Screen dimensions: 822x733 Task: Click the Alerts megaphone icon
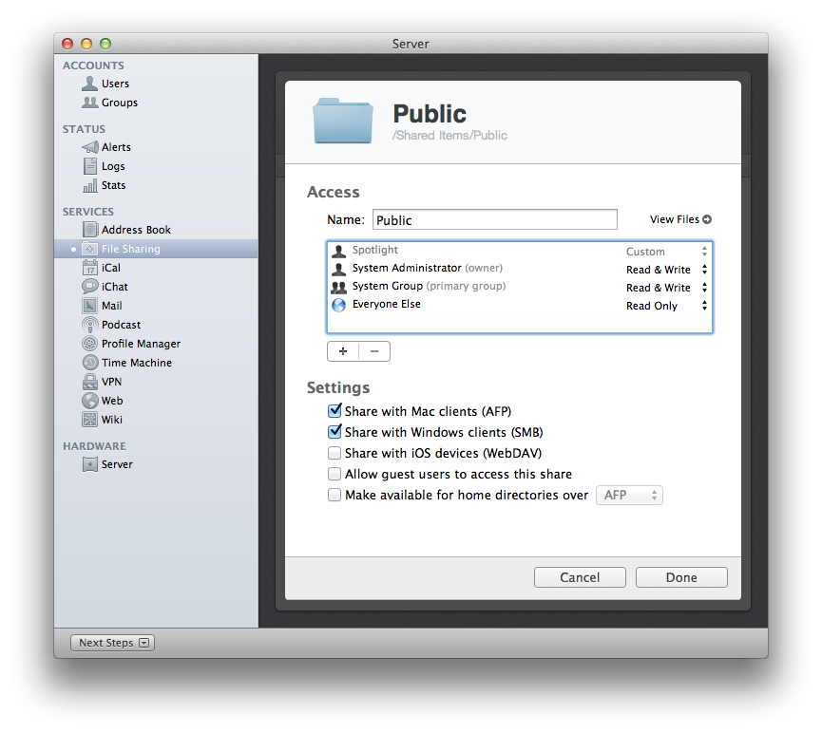coord(89,147)
